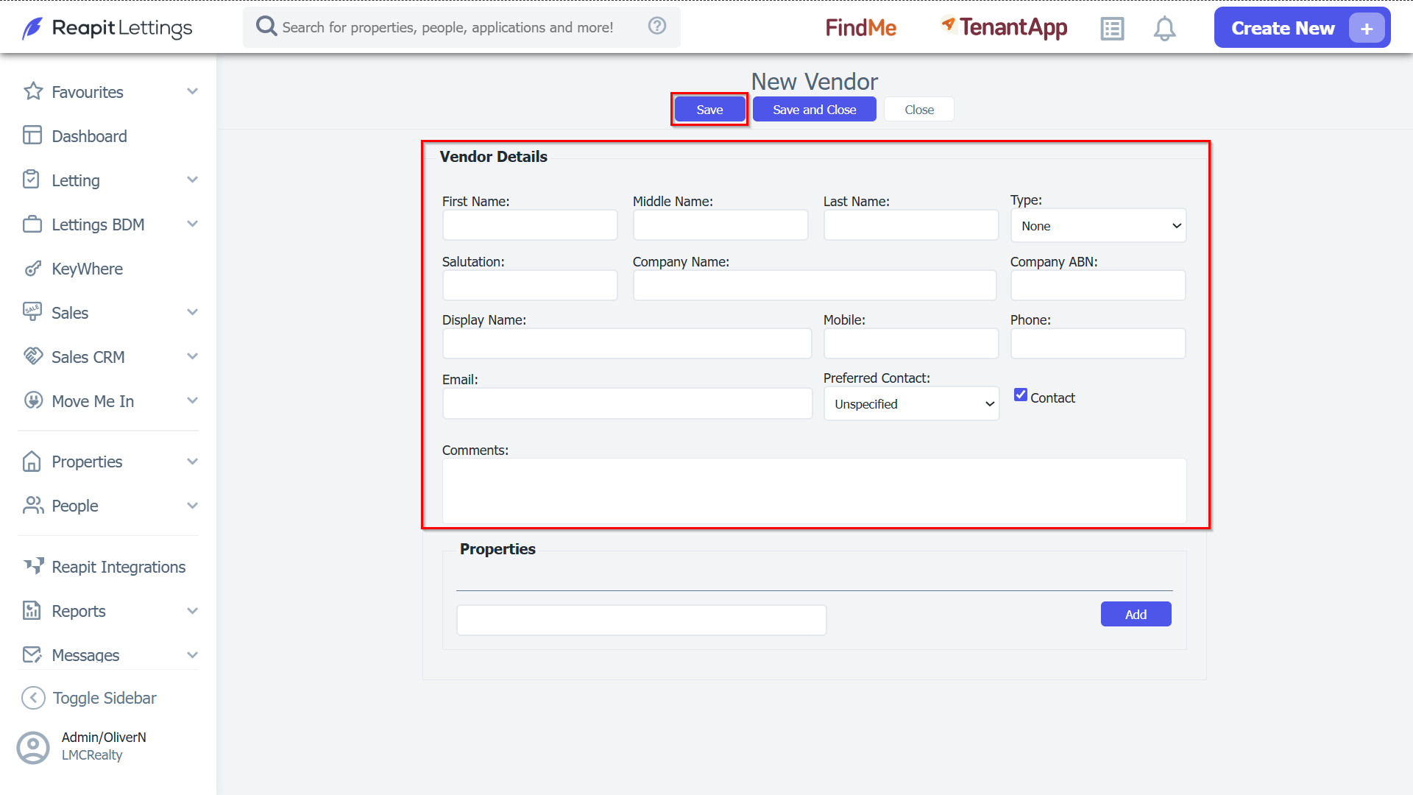Open the KeyWhere key icon

coord(32,269)
